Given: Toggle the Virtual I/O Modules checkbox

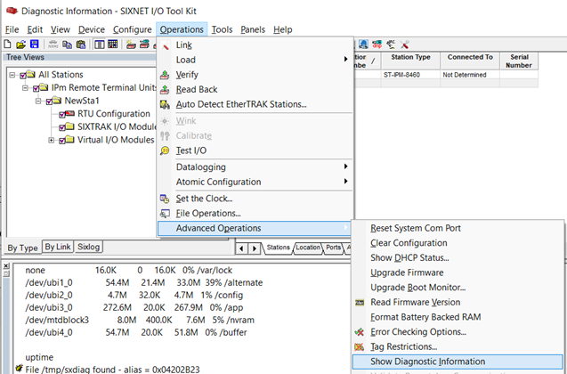Looking at the screenshot, I should point(62,141).
